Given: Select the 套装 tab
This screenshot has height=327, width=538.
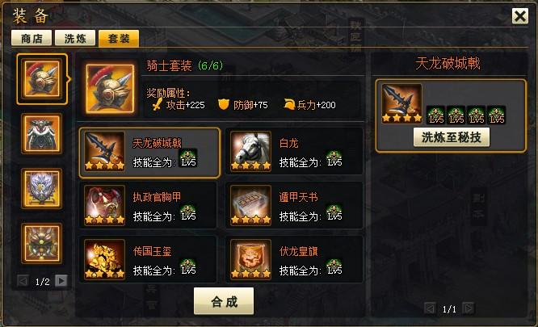Looking at the screenshot, I should [119, 38].
